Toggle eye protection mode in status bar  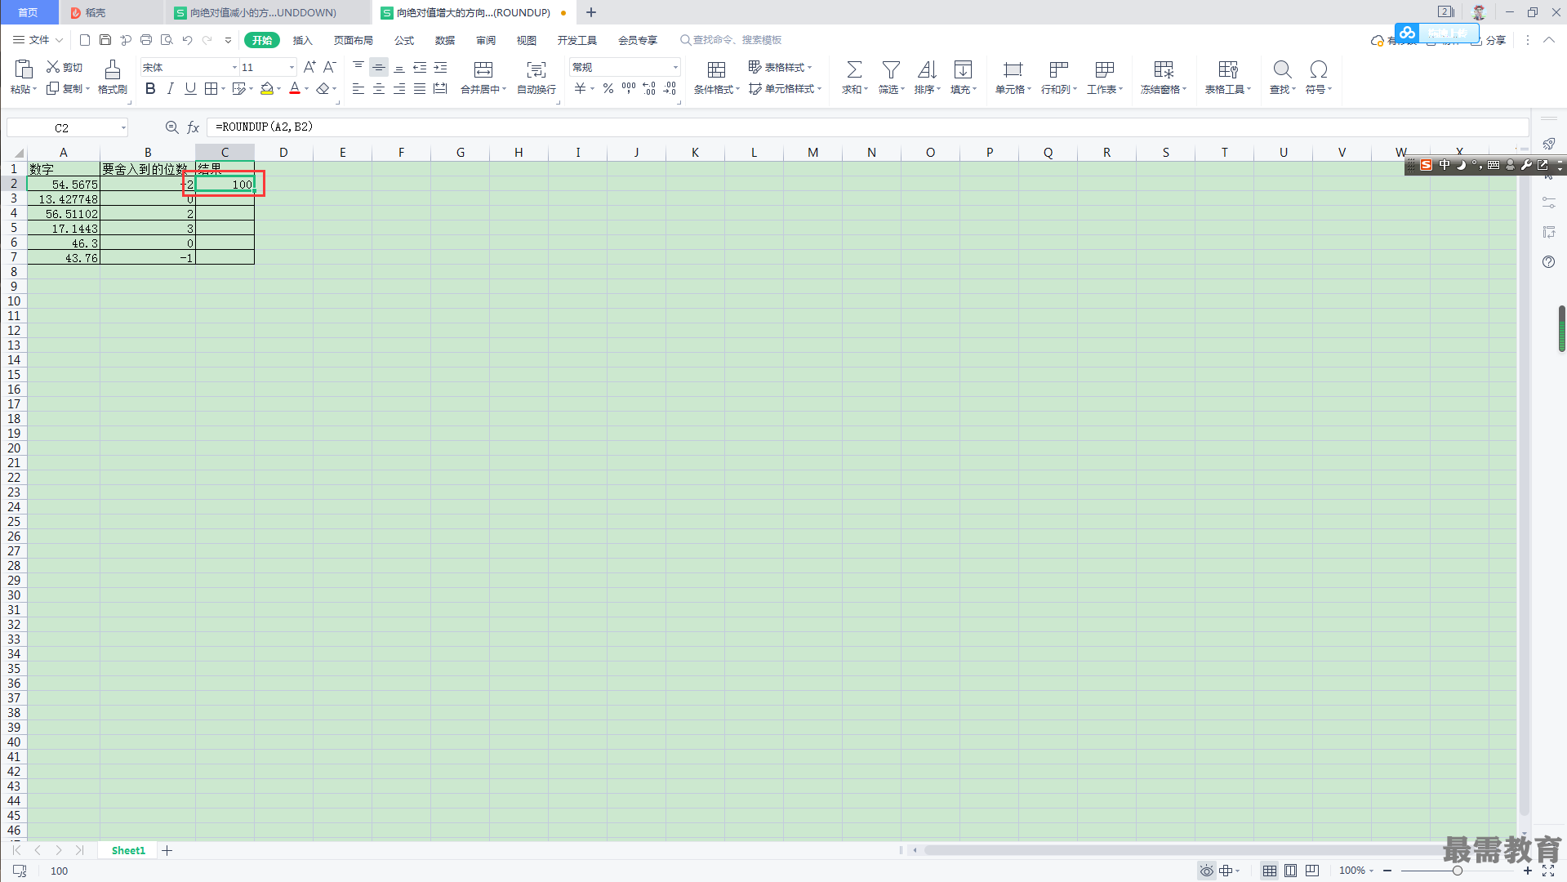coord(1206,871)
